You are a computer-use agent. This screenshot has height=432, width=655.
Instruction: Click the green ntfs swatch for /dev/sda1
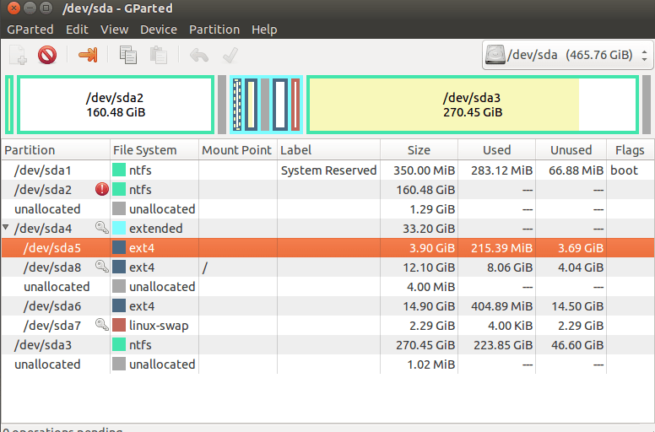click(x=119, y=170)
